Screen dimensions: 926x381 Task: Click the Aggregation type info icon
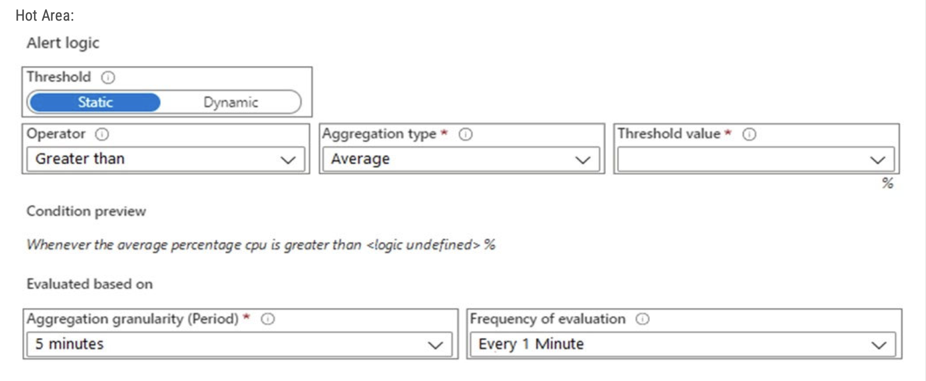coord(465,135)
